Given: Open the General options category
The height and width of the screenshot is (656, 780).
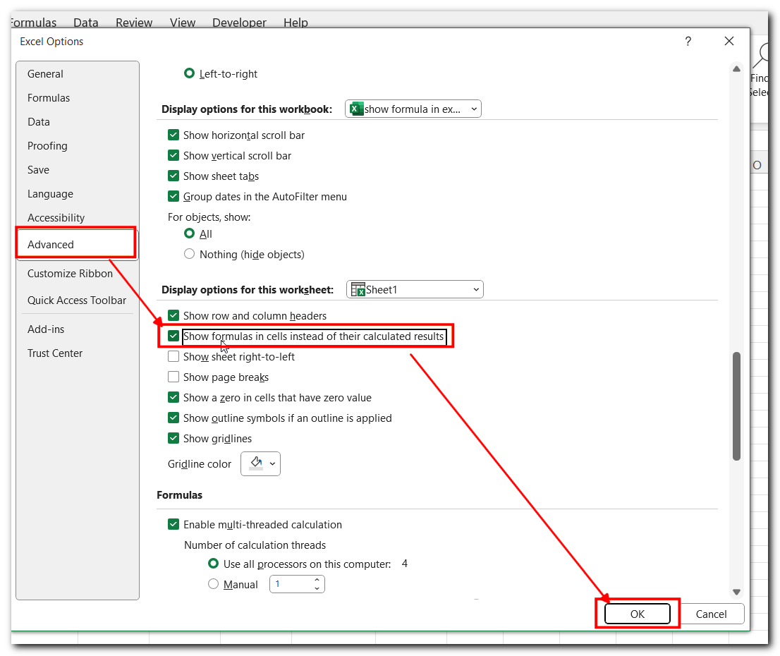Looking at the screenshot, I should tap(77, 73).
